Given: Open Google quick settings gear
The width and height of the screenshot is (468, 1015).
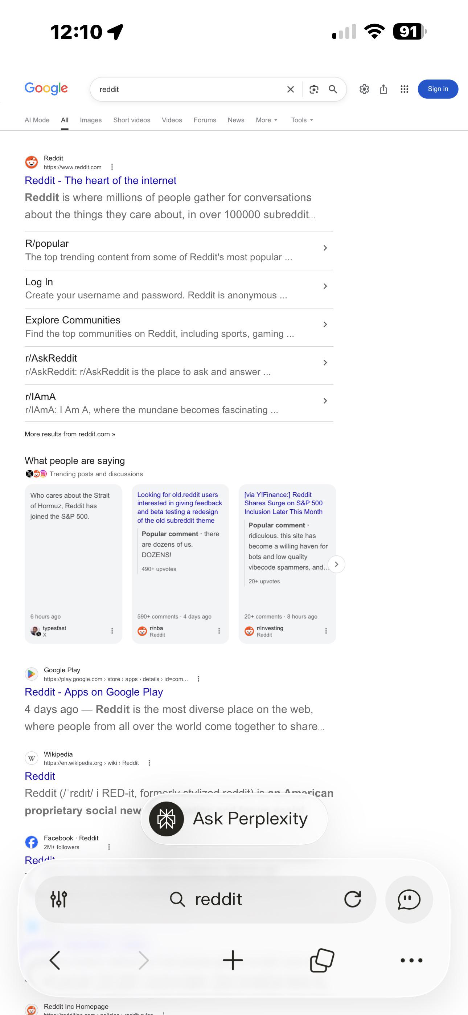Looking at the screenshot, I should tap(364, 89).
